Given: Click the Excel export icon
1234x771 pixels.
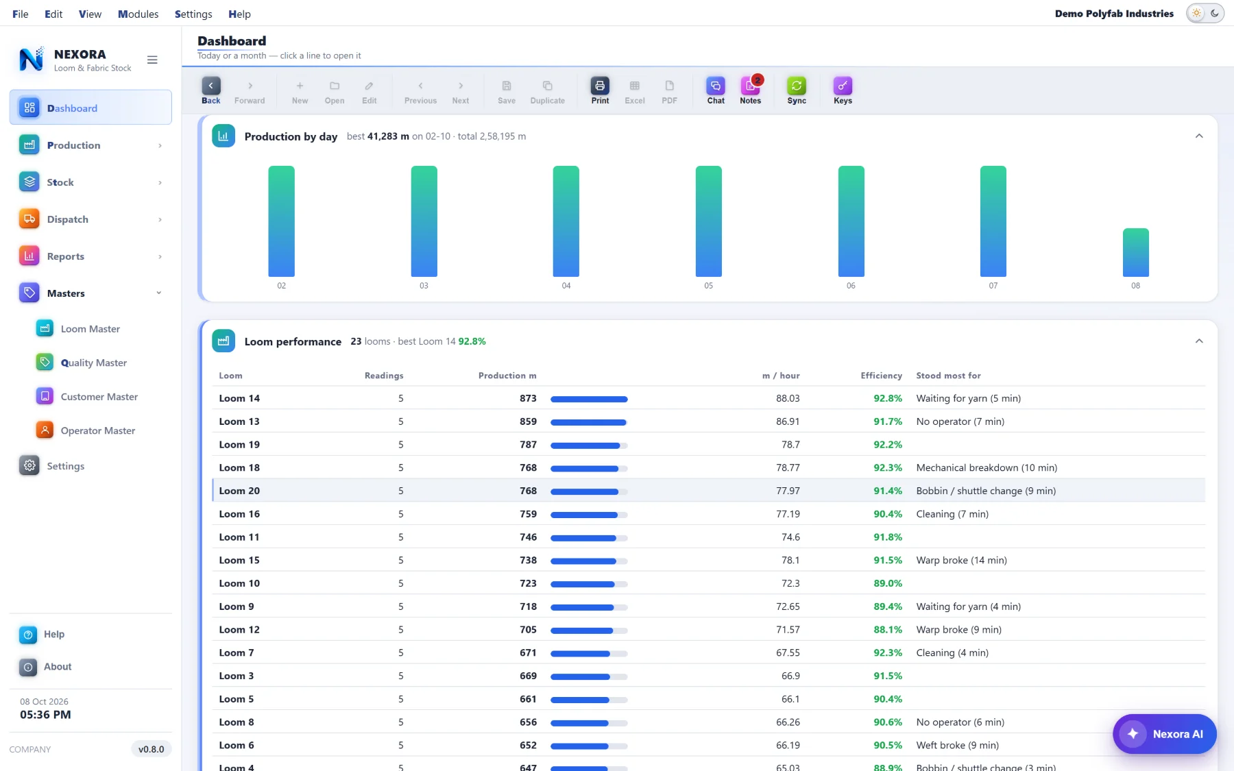Looking at the screenshot, I should point(635,86).
